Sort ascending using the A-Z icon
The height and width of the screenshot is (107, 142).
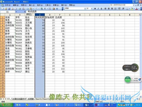tap(50, 9)
